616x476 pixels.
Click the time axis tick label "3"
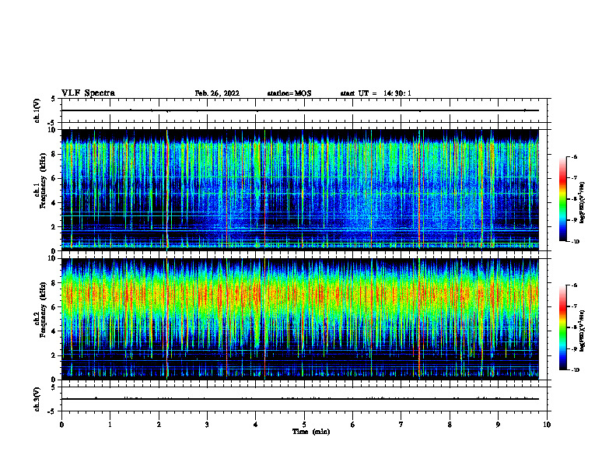(x=207, y=425)
